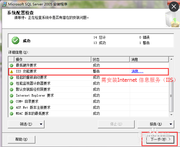This screenshot has height=147, width=180.
Task: Click the green check icon beside ASP.Net 版本注册要求
Action: pyautogui.click(x=11, y=108)
